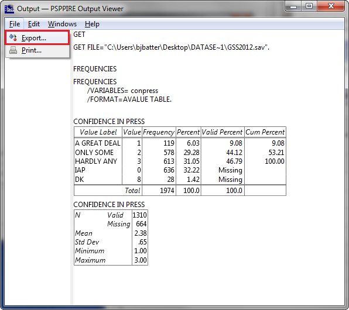This screenshot has width=349, height=310.
Task: Open the Windows menu
Action: point(62,24)
